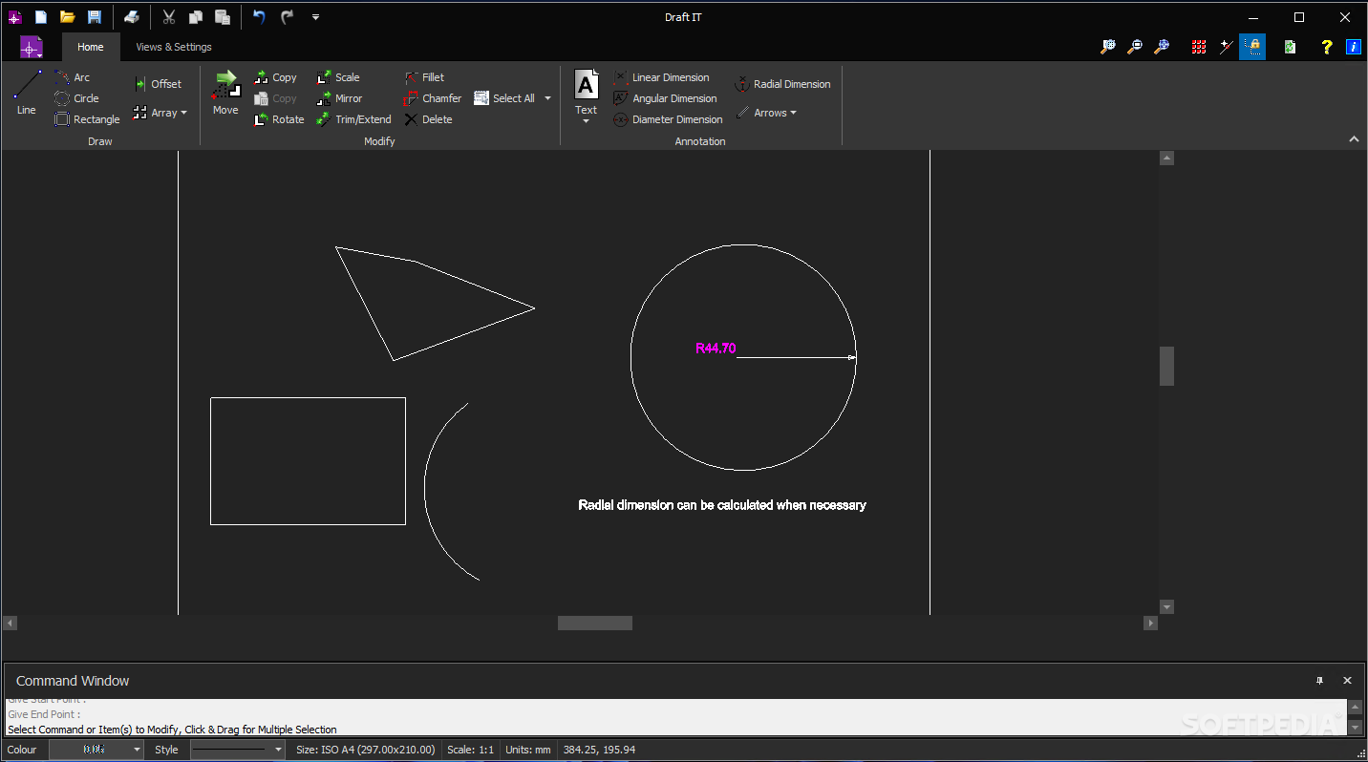Open the Select All dropdown arrow
1368x762 pixels.
tap(547, 98)
